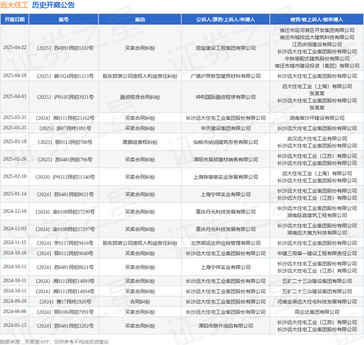Select date cell 2025-02-26
The height and width of the screenshot is (345, 364).
click(15, 159)
